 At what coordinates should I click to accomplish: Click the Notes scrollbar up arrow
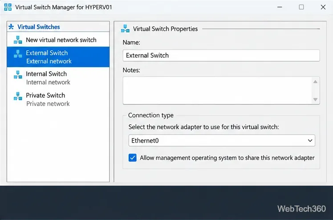315,82
